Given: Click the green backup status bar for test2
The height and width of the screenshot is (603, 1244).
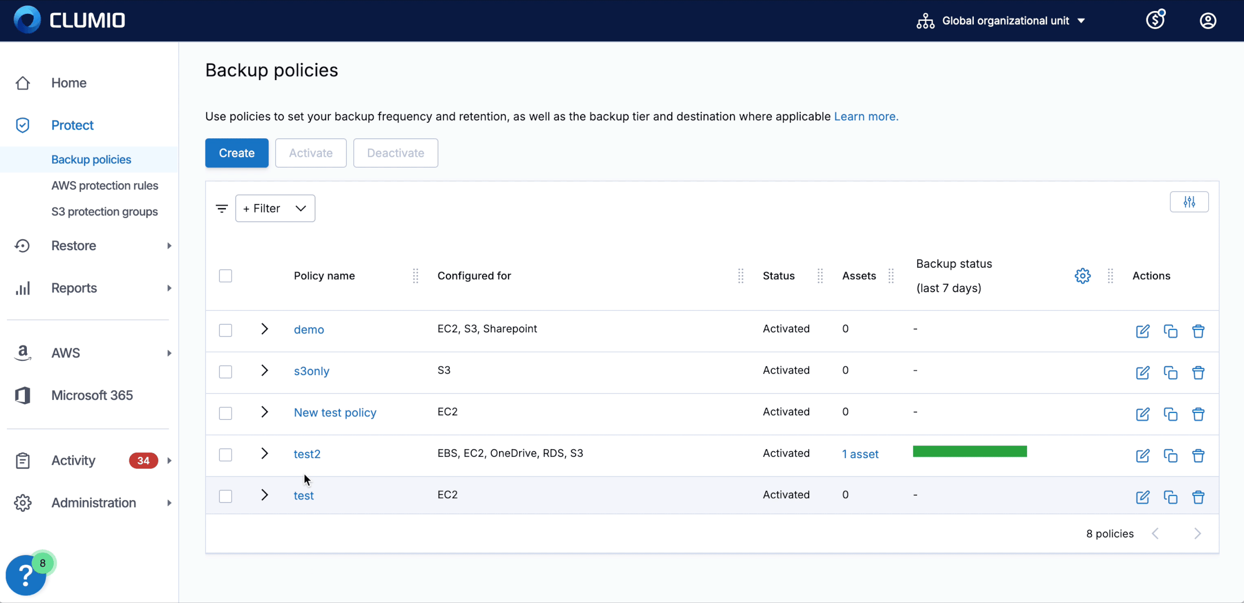Looking at the screenshot, I should pyautogui.click(x=969, y=452).
